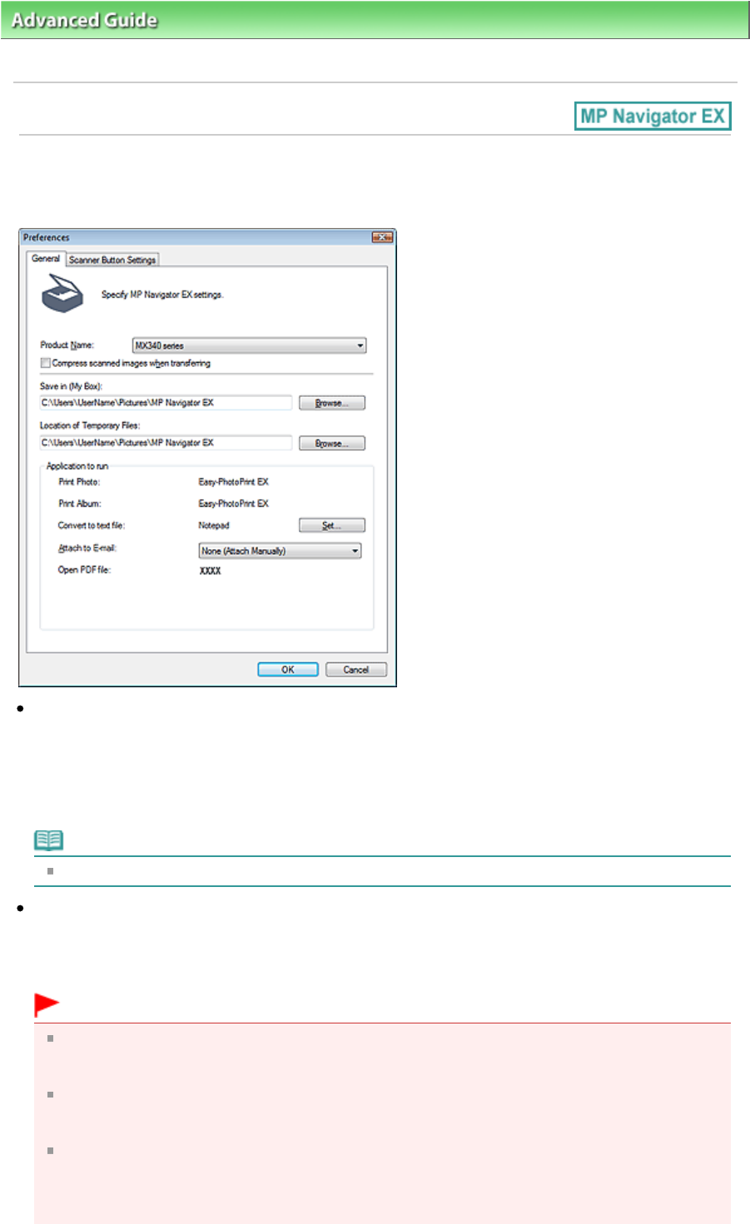
Task: Confirm preferences with OK
Action: 288,670
